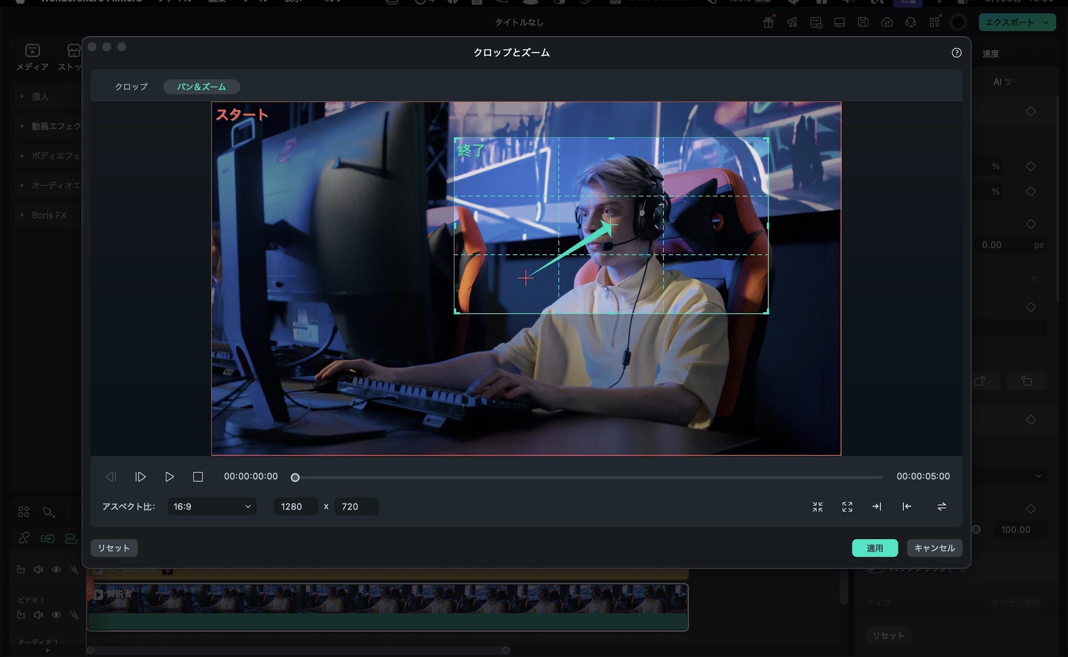The width and height of the screenshot is (1068, 657).
Task: Hide the track above ビデオ 1 via eye
Action: point(56,570)
